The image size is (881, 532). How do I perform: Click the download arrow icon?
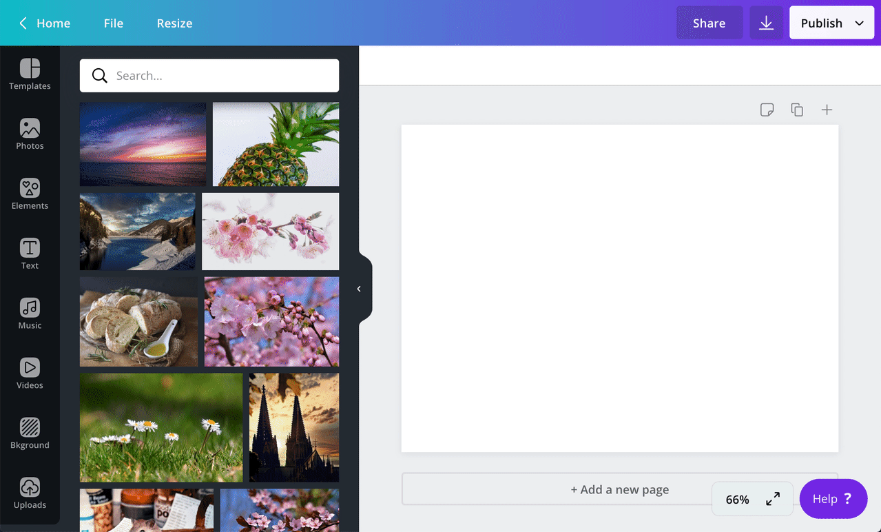[x=766, y=23]
